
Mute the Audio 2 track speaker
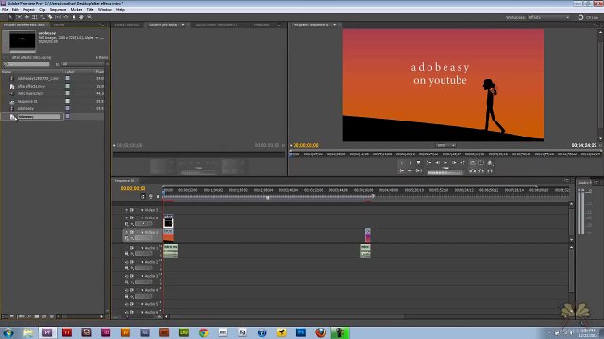coord(126,262)
